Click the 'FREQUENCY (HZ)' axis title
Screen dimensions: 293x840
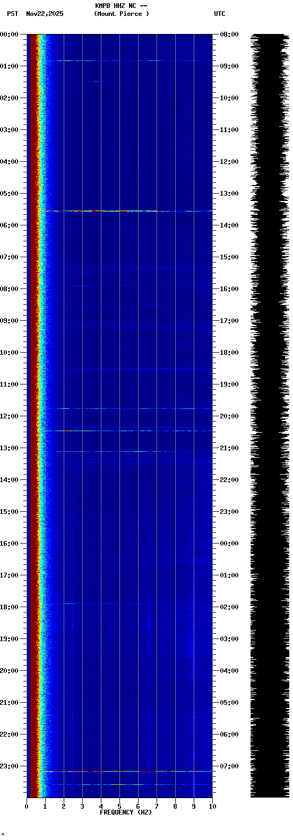126,812
